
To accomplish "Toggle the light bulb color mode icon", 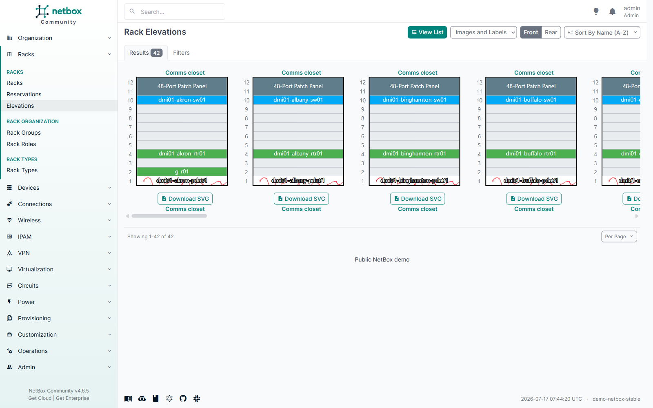I will pyautogui.click(x=596, y=11).
